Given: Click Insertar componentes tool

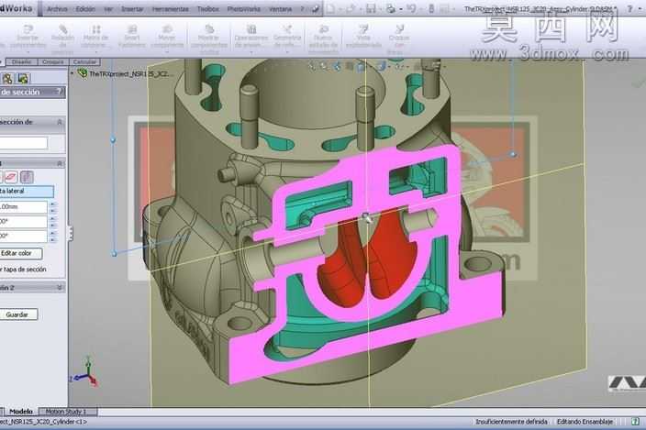Looking at the screenshot, I should click(x=28, y=39).
